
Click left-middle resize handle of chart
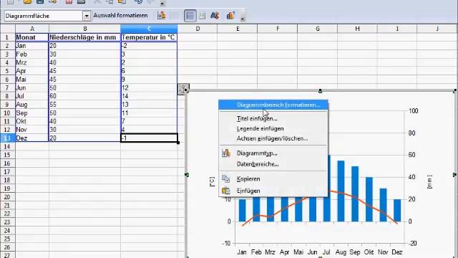(x=187, y=175)
